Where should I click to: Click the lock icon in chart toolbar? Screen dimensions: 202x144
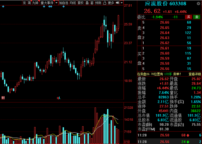pos(105,3)
